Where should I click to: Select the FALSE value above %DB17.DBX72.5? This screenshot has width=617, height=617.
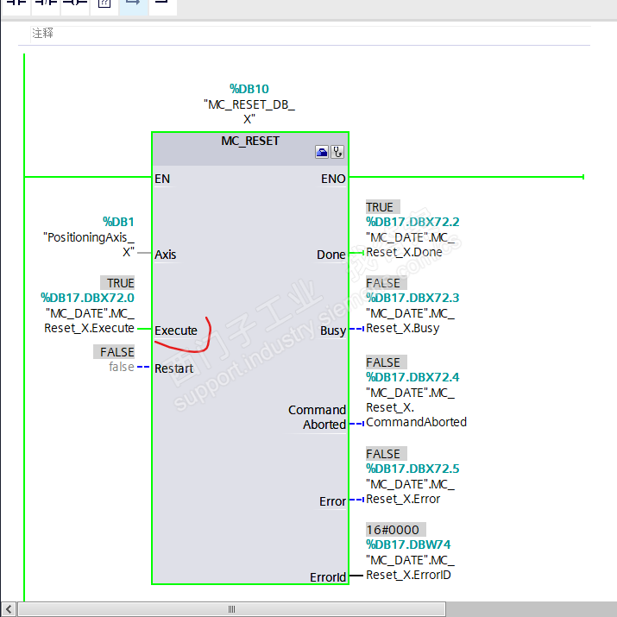point(386,454)
